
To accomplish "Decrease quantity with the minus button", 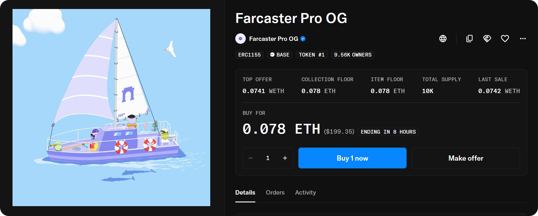I will 251,158.
